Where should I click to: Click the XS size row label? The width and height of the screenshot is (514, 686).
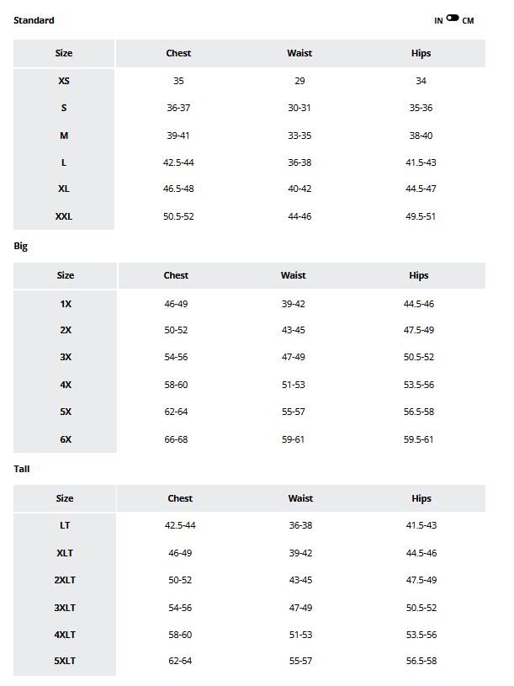click(64, 81)
